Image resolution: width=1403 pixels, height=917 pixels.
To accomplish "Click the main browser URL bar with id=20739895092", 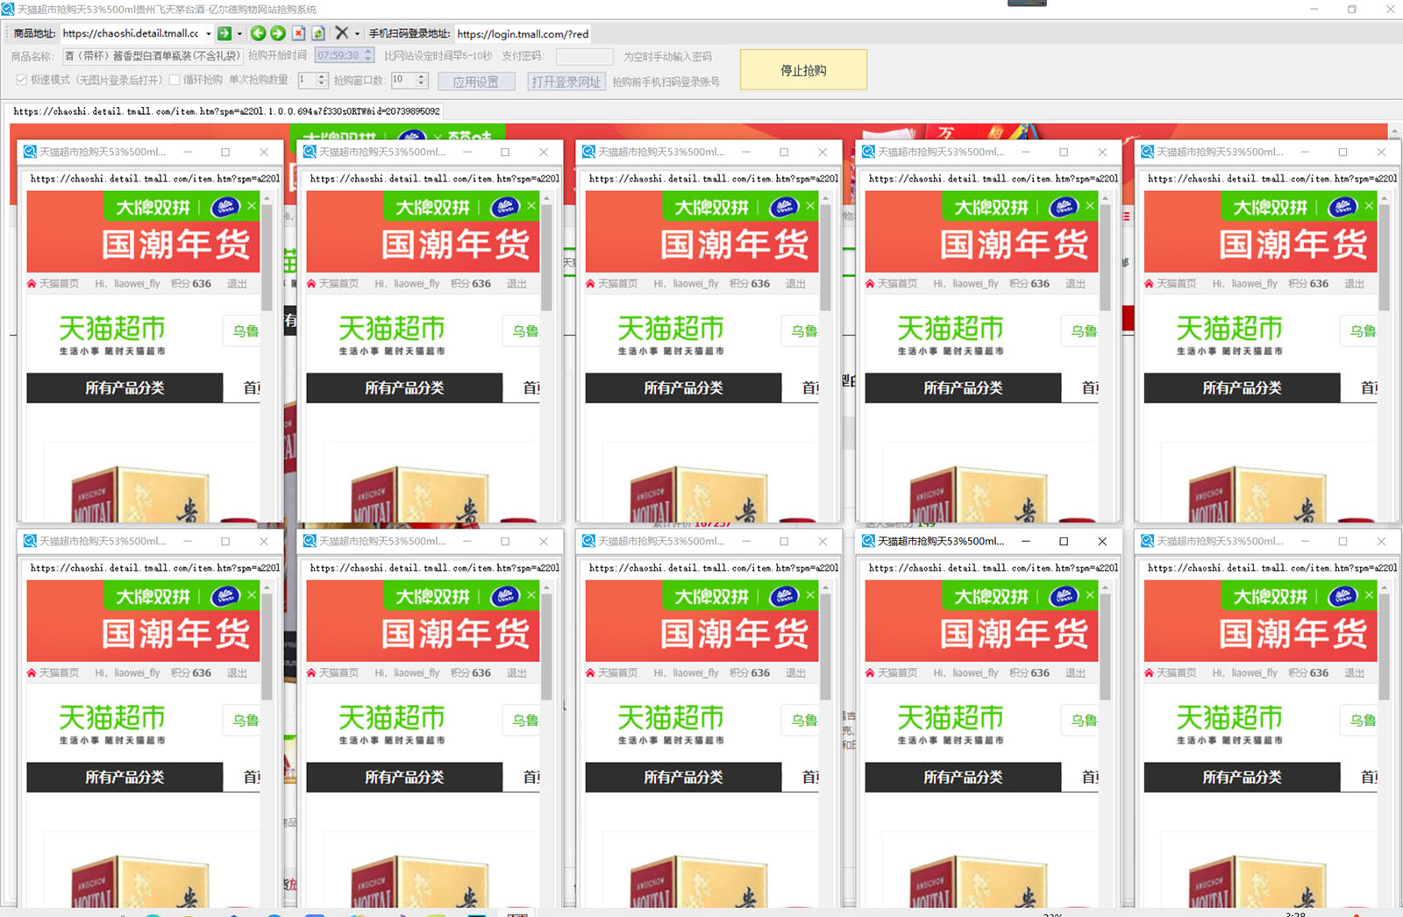I will (226, 111).
